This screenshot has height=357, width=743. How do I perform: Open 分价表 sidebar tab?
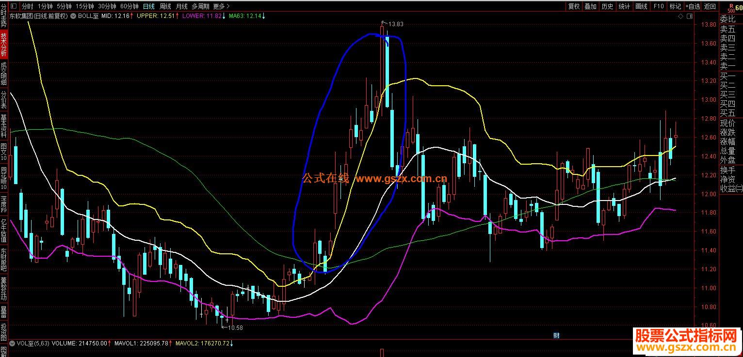click(4, 100)
